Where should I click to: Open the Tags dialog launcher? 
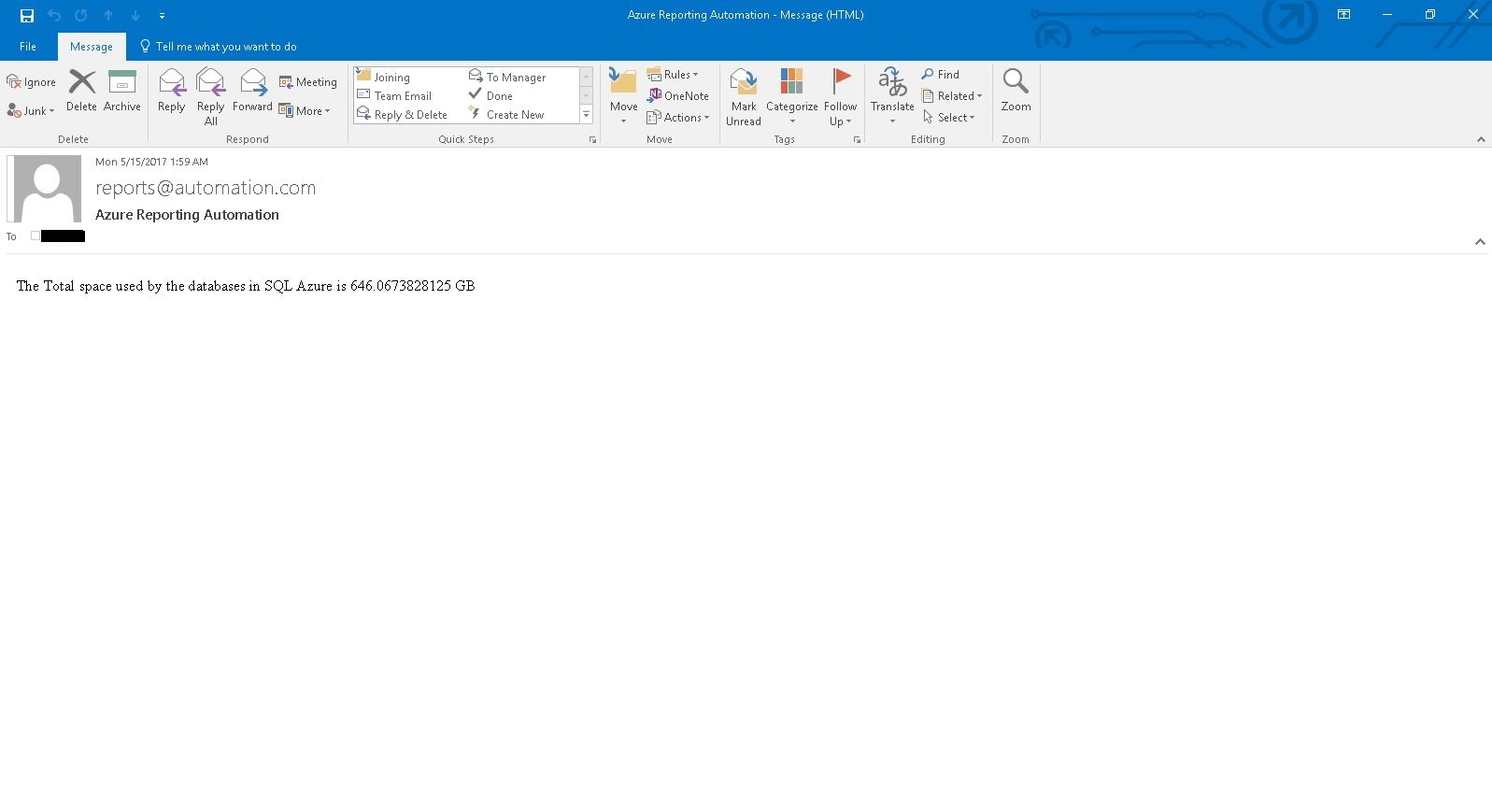click(857, 139)
